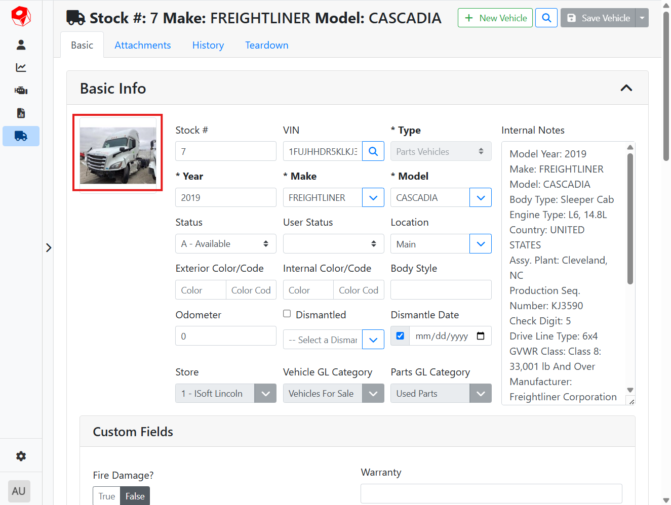Uncheck the Dismantle Date checkbox
671x505 pixels.
[400, 336]
